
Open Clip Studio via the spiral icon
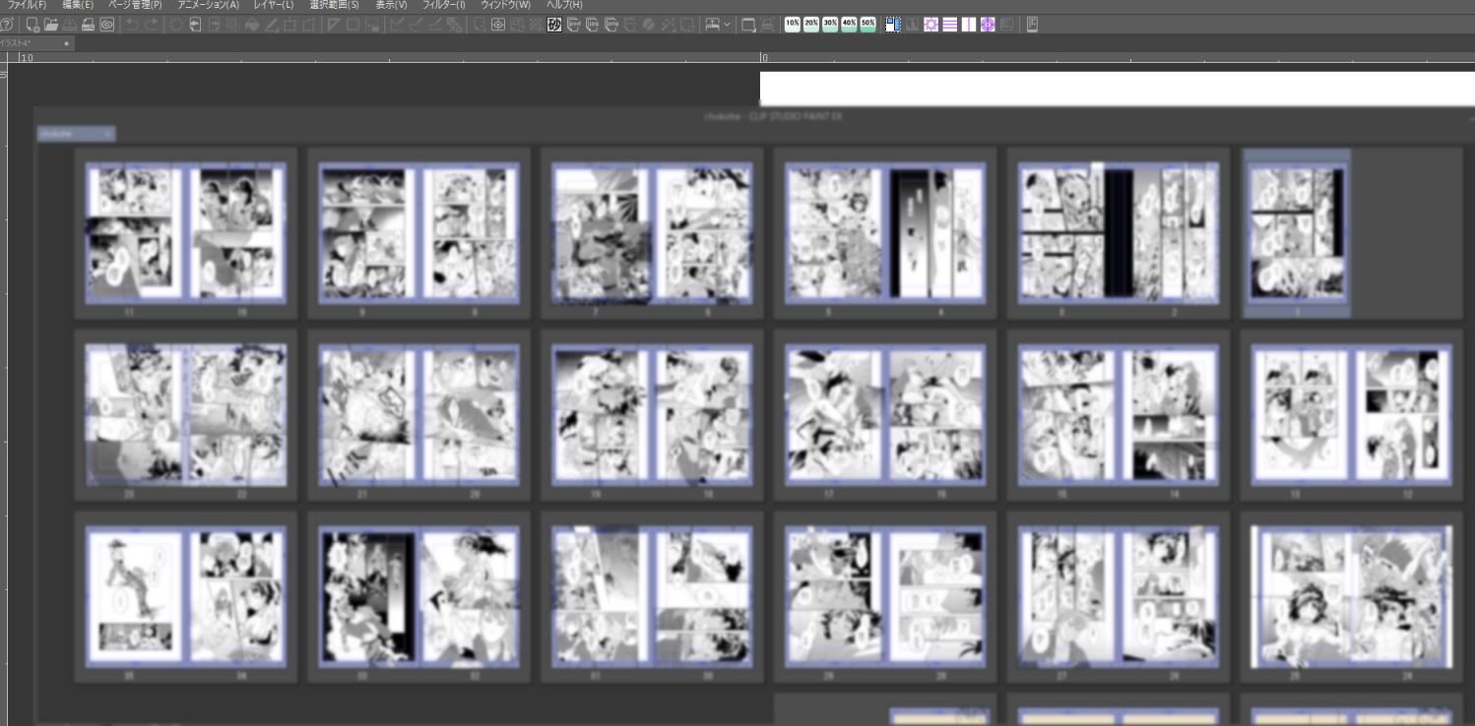(107, 25)
